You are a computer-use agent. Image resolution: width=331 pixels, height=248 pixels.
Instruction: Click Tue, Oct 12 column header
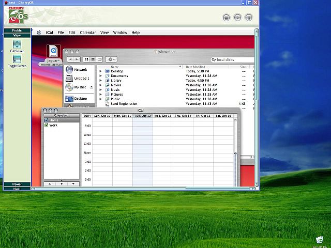point(143,116)
